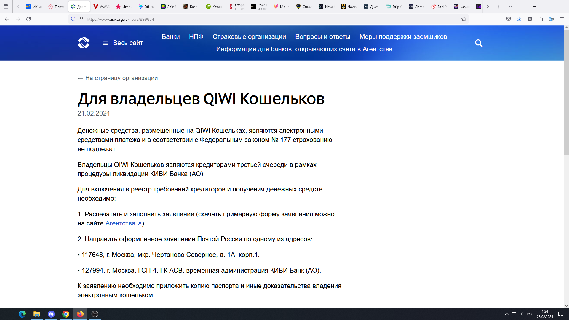This screenshot has height=320, width=569.
Task: Open the Firefox hamburger application menu
Action: pos(562,19)
